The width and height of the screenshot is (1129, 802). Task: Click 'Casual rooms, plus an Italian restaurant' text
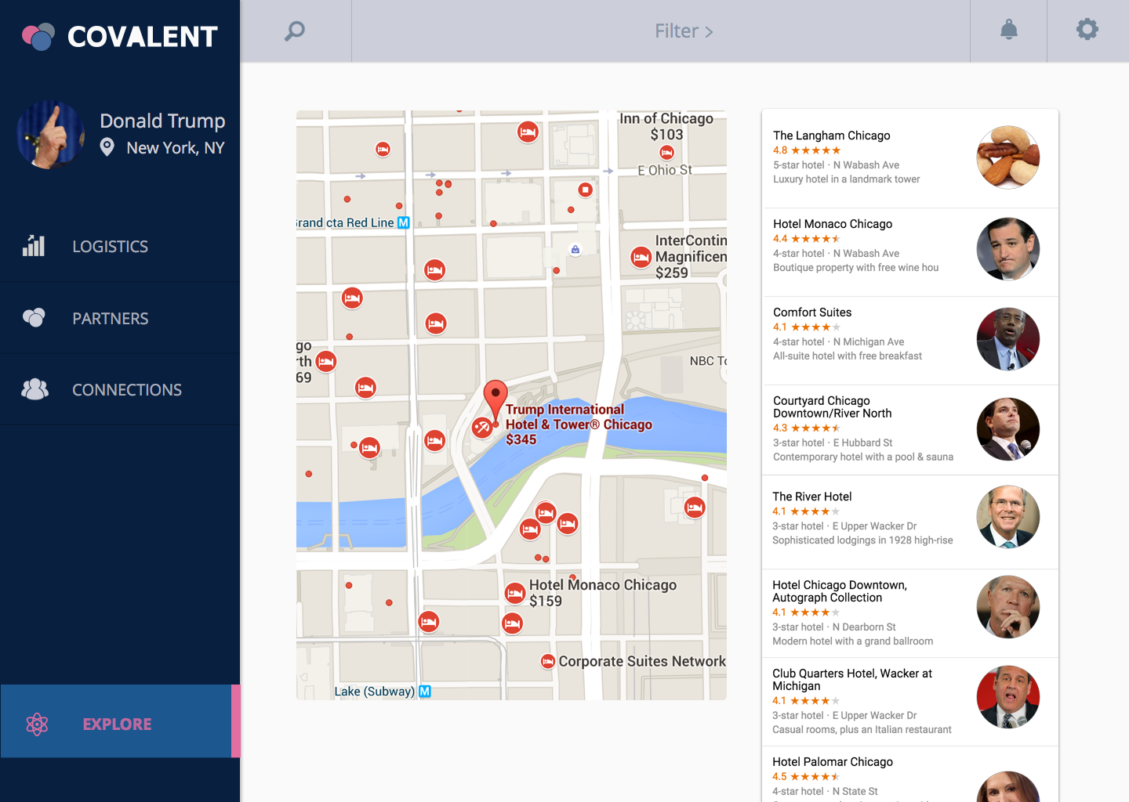[x=862, y=730]
